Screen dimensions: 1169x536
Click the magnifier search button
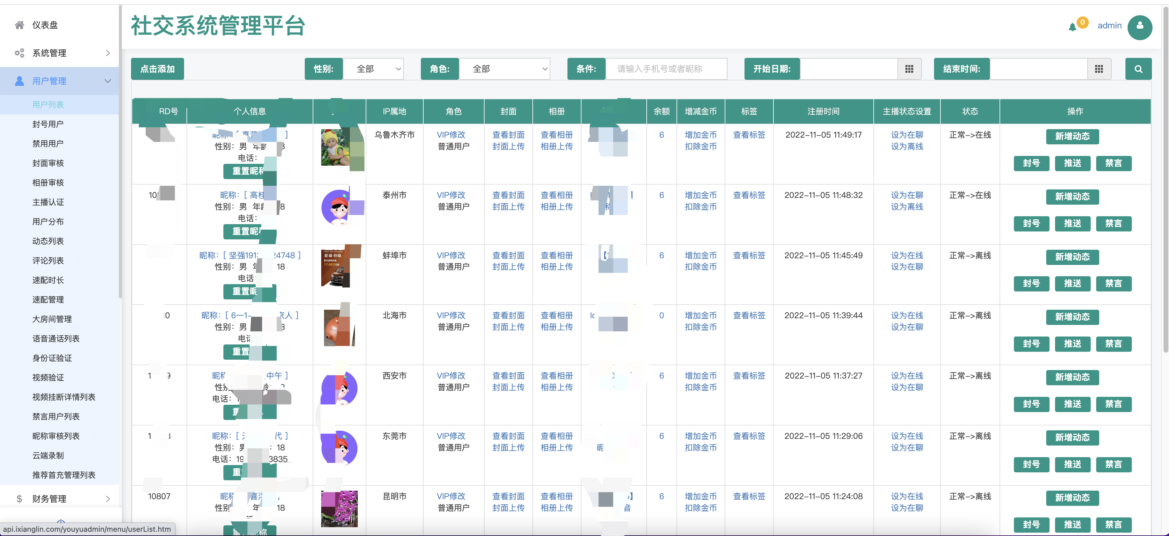(x=1138, y=69)
